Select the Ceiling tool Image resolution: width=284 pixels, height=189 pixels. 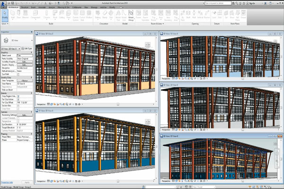click(62, 15)
